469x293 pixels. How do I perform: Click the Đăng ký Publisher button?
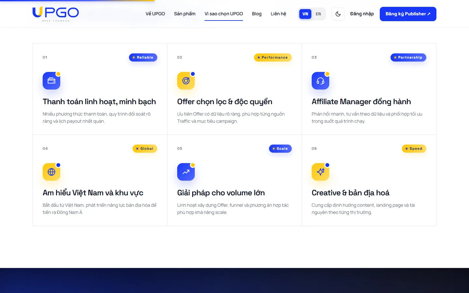pos(408,14)
